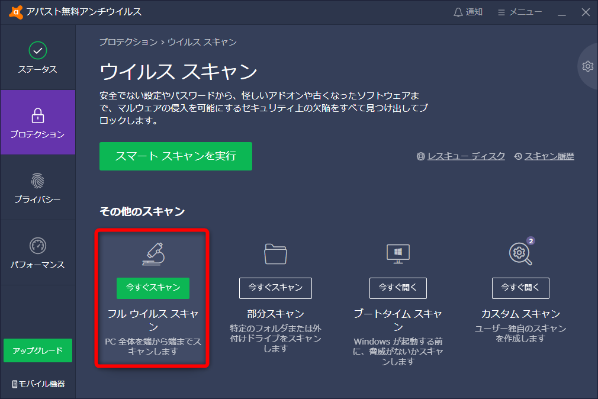Click the boot-time scan monitor icon
598x399 pixels.
point(398,253)
